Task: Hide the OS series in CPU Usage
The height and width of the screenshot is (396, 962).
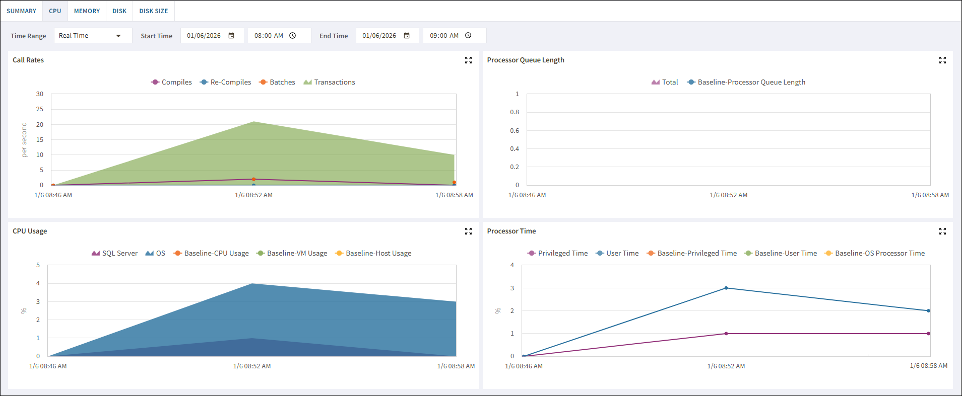Action: [x=155, y=253]
